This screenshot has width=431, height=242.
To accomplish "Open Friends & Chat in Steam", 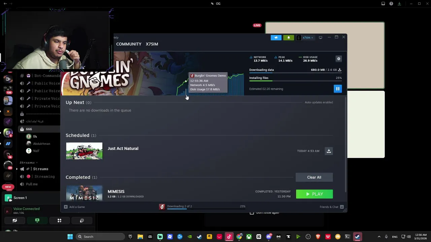I will (331, 207).
